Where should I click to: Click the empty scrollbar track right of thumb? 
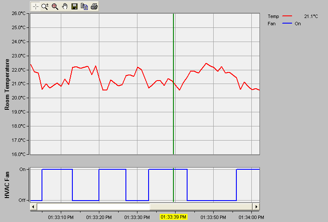tap(201, 207)
